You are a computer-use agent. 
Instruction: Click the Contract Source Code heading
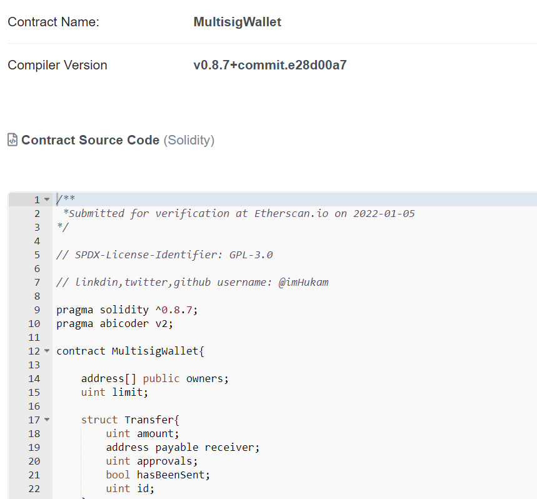pyautogui.click(x=91, y=139)
